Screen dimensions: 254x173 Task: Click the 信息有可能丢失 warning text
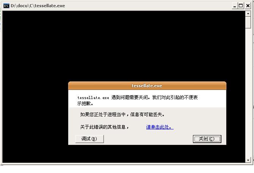point(146,115)
